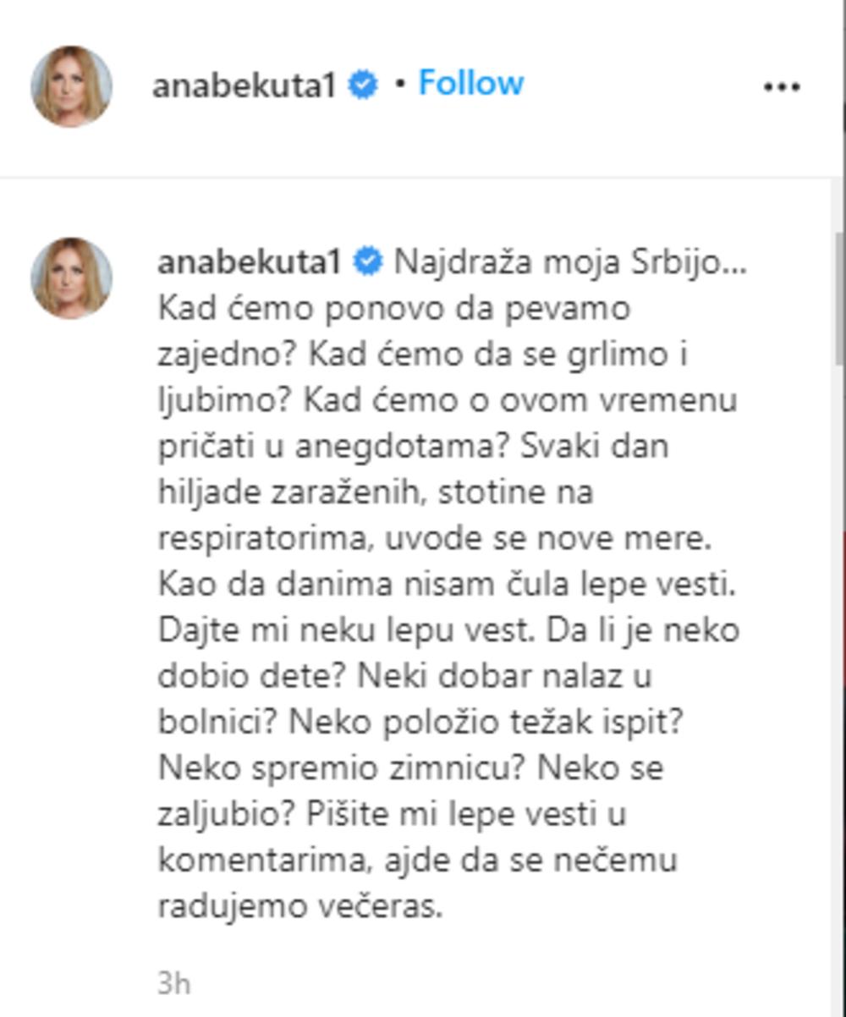
Task: Click the verified badge before 'Najdraža moja Srbijo'
Action: point(368,262)
